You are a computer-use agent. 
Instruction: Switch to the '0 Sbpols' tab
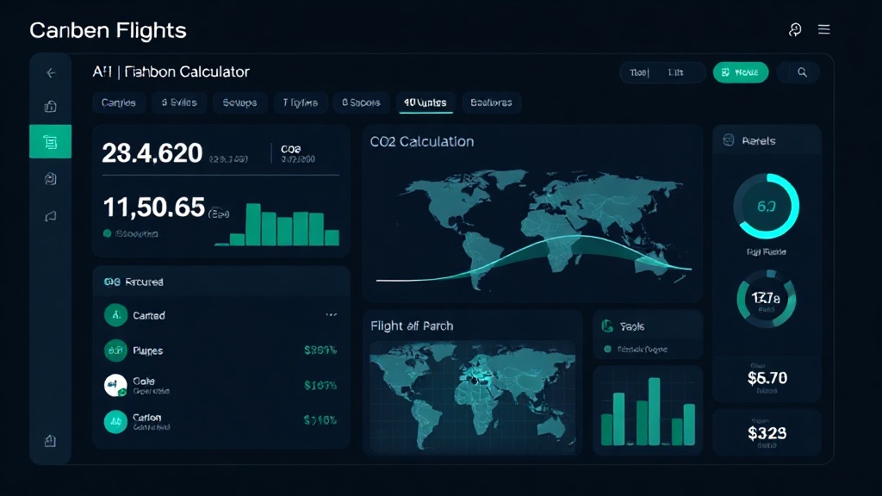361,103
